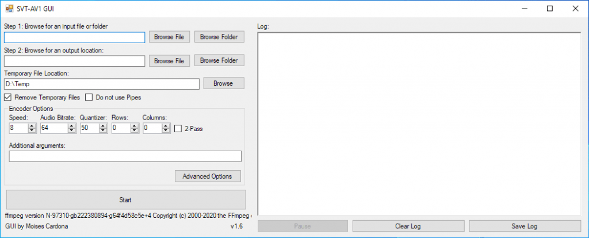Close the SVT-AV1 GUI window
Viewport: 589px width, 238px height.
[x=575, y=9]
